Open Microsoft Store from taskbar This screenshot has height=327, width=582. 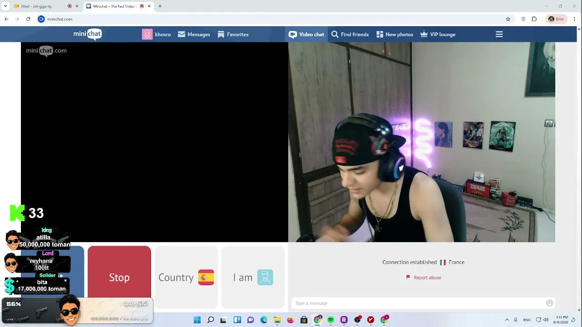pos(304,320)
